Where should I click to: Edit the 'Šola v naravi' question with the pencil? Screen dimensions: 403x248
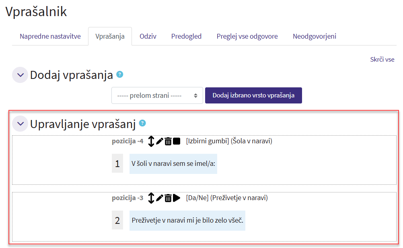coord(160,141)
